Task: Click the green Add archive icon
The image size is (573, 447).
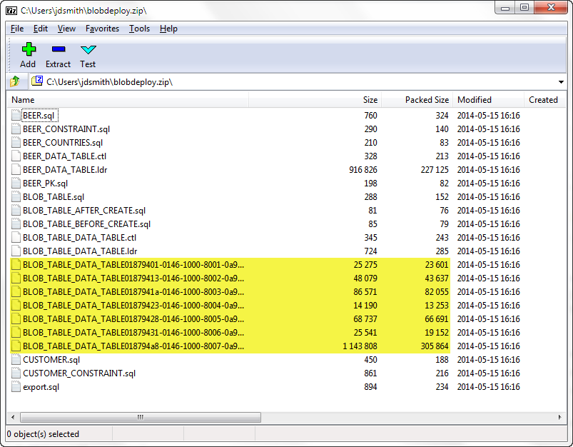Action: tap(28, 49)
